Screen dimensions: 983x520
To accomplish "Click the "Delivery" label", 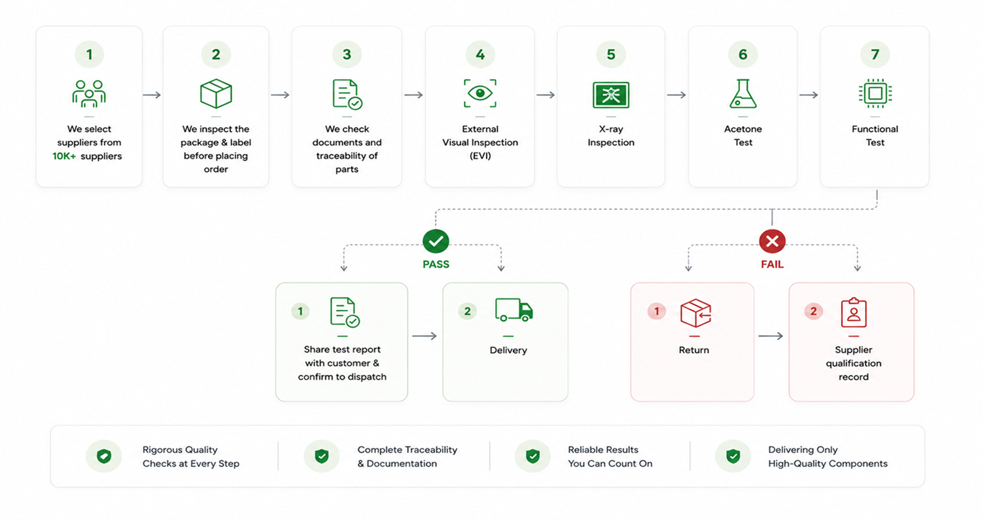I will pyautogui.click(x=508, y=350).
